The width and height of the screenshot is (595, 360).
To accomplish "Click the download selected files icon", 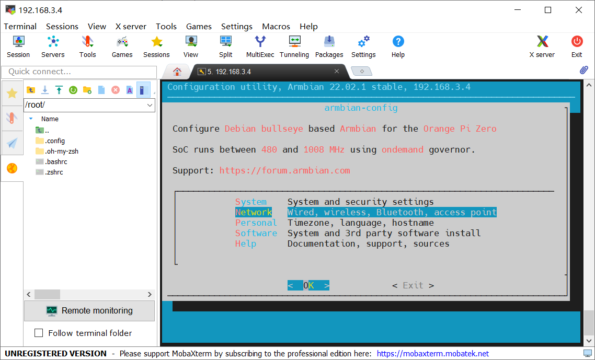I will click(x=45, y=90).
